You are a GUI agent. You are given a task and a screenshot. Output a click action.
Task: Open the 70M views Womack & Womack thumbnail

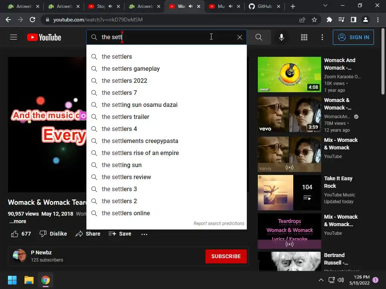point(289,114)
